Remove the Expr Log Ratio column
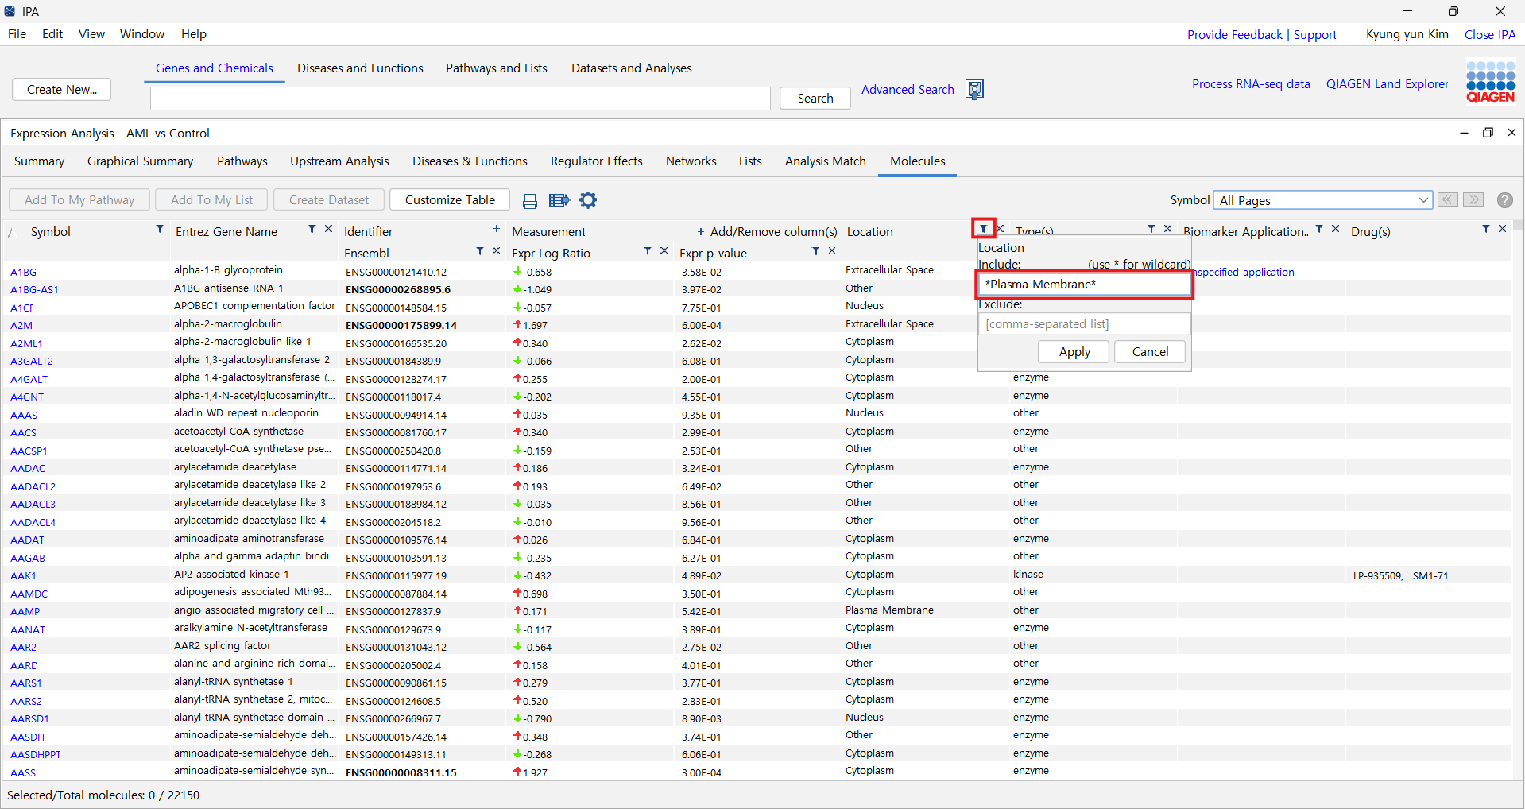1525x809 pixels. 664,250
